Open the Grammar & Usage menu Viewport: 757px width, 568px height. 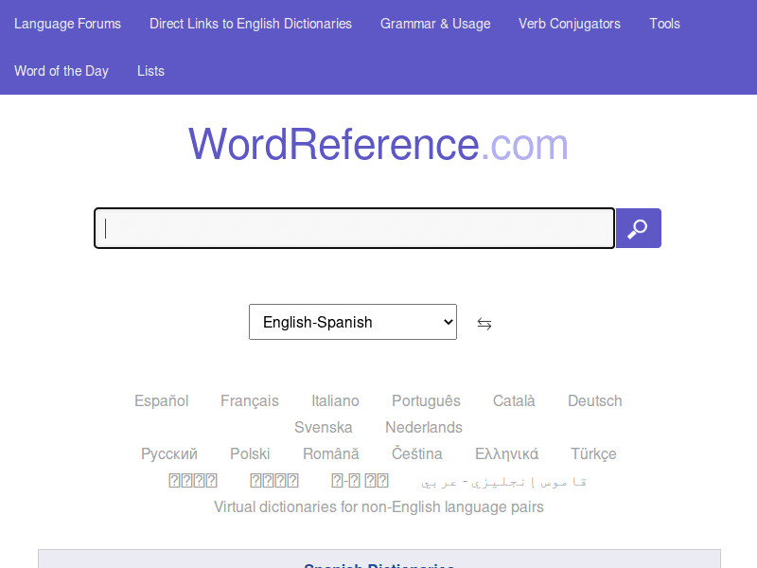pyautogui.click(x=435, y=24)
